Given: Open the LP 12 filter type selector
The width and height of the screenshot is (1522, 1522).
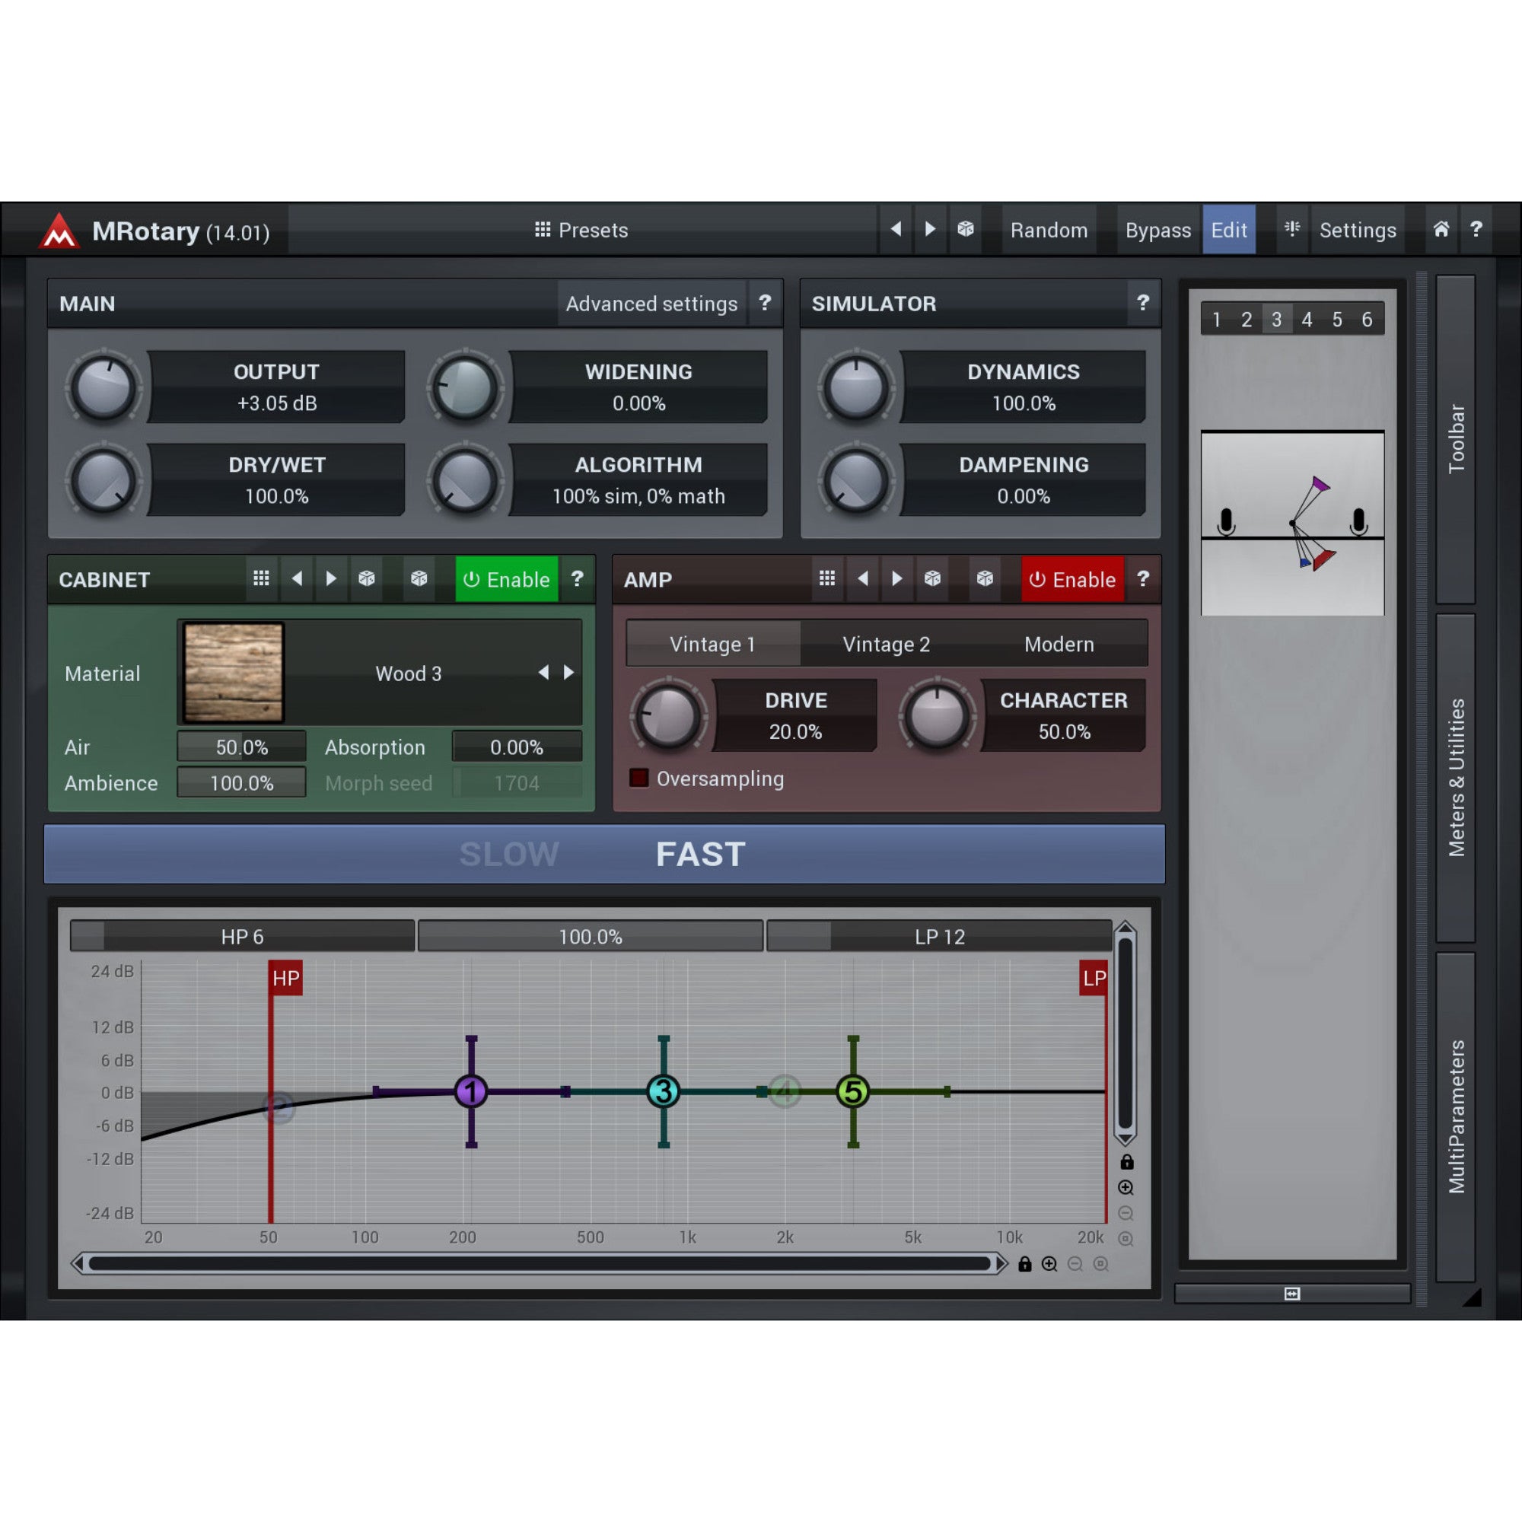Looking at the screenshot, I should [x=939, y=936].
